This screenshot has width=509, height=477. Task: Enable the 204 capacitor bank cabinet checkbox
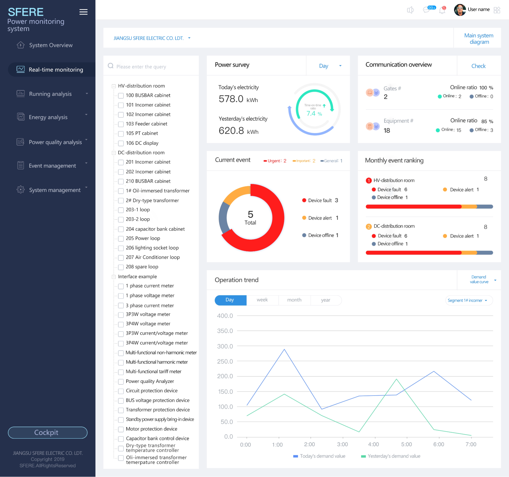(121, 229)
